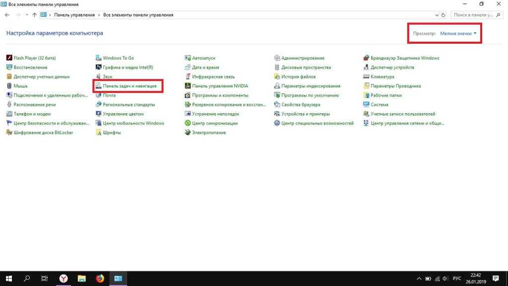Open 'Диспетчер устройств' link
Screen dimensions: 508x286
click(392, 68)
